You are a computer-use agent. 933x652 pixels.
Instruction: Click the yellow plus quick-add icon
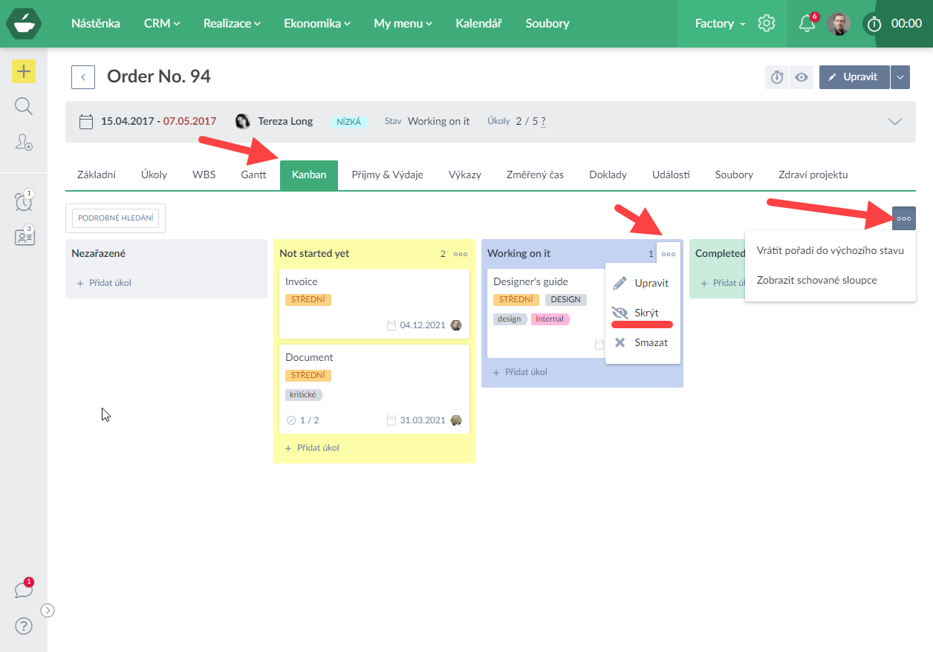point(24,71)
